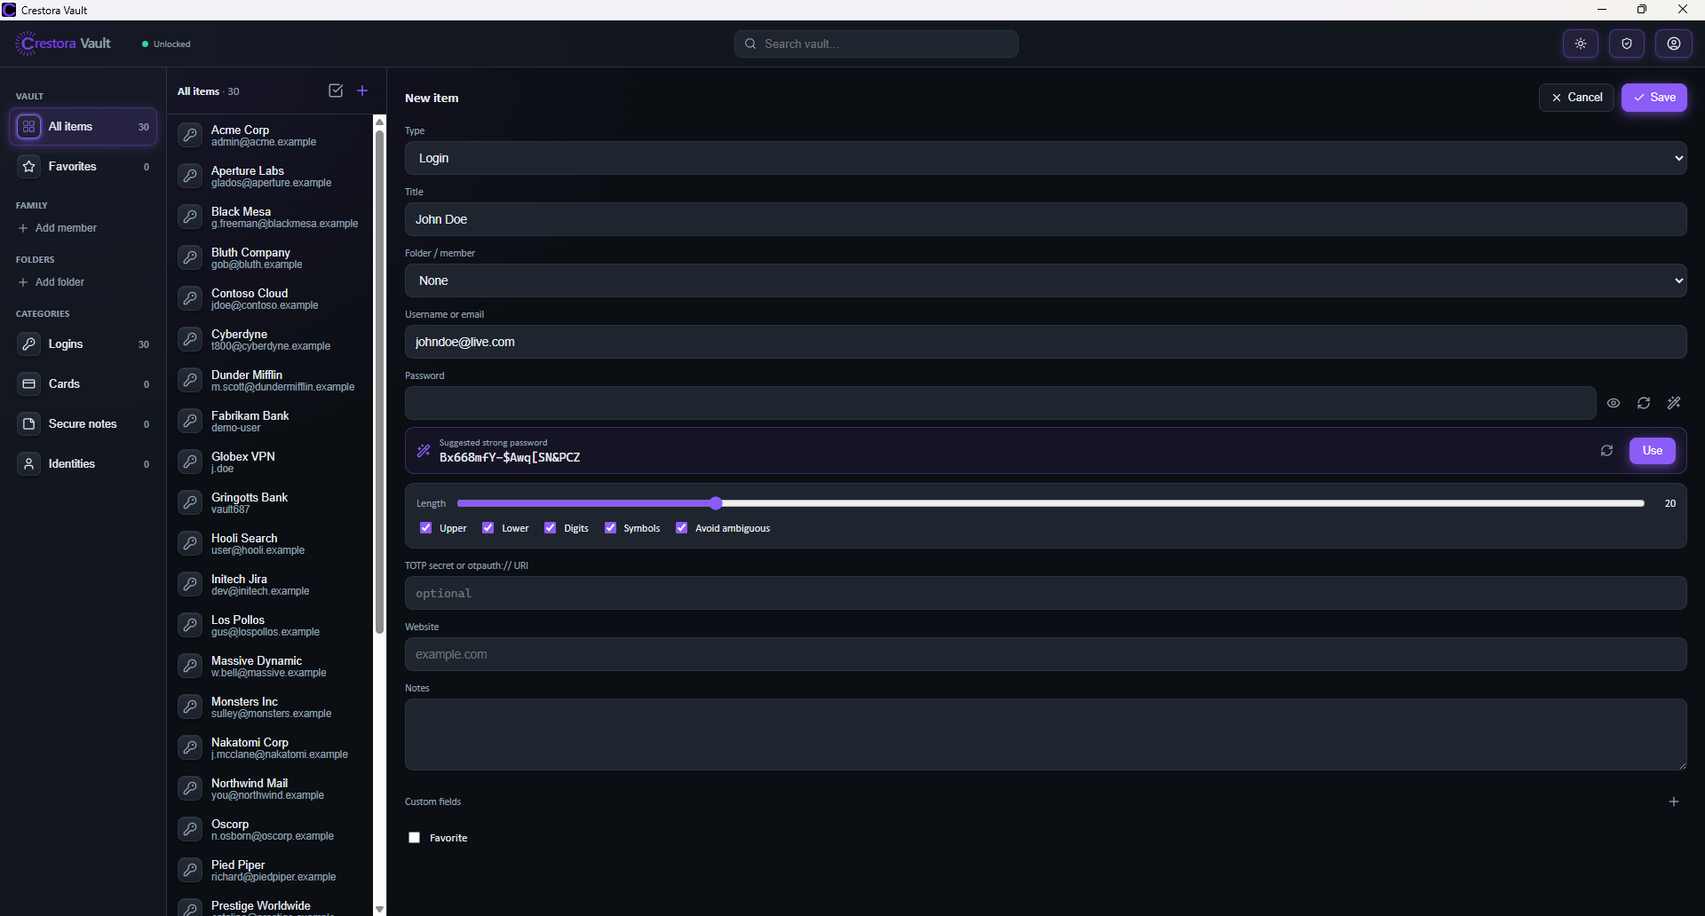1705x916 pixels.
Task: Open the Type dropdown showing Login
Action: click(1045, 158)
